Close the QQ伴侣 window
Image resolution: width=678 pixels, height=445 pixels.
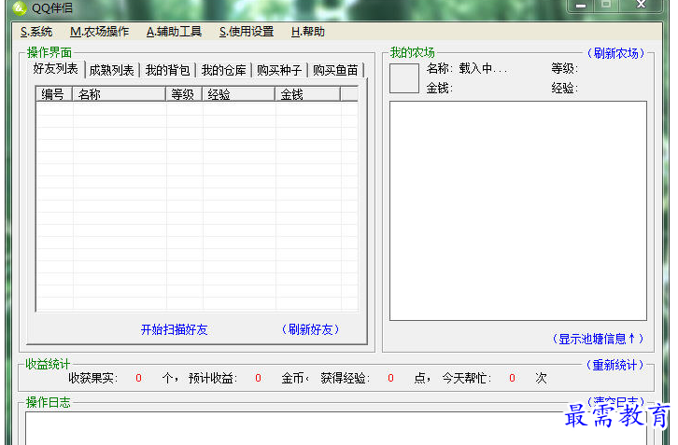click(641, 6)
